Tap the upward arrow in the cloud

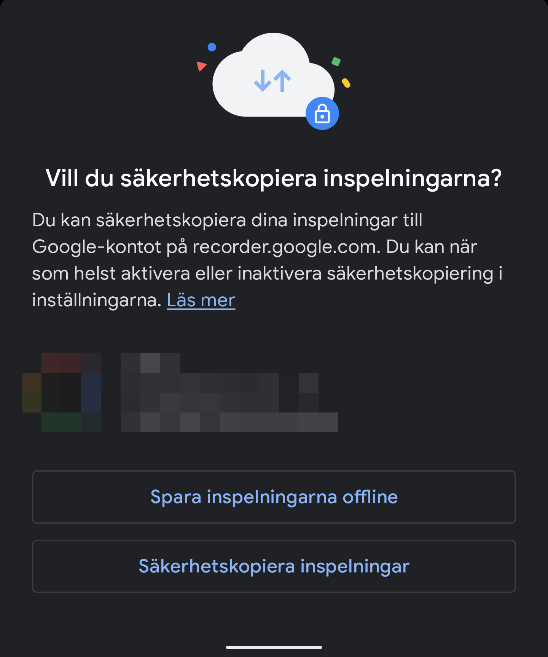click(282, 81)
